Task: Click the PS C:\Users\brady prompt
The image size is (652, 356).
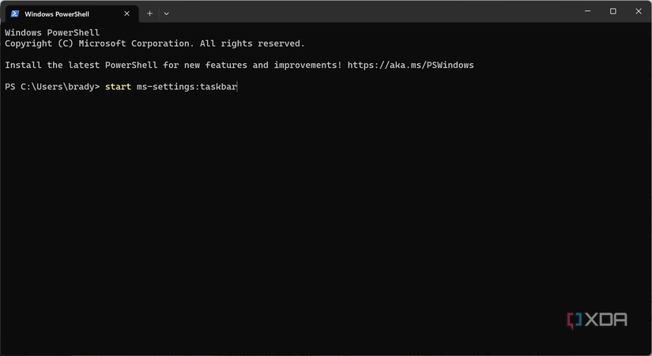Action: (x=52, y=86)
